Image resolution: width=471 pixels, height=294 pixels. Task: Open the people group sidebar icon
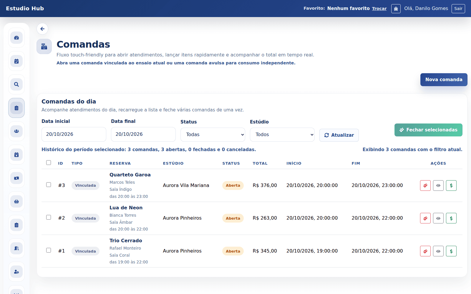(x=16, y=131)
